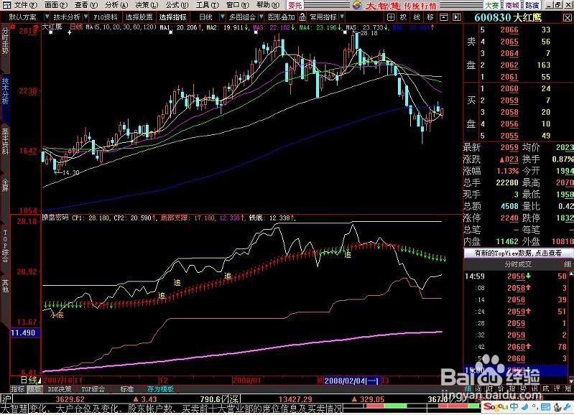
Task: Open the Sogou soft keyboard icon
Action: [545, 407]
